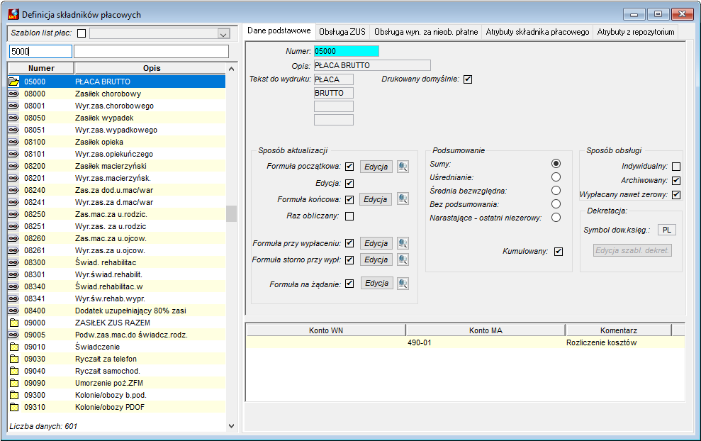Click the link icon beside 08000 Zasiłek chorobowy
Screen dimensions: 701x441
(x=14, y=94)
